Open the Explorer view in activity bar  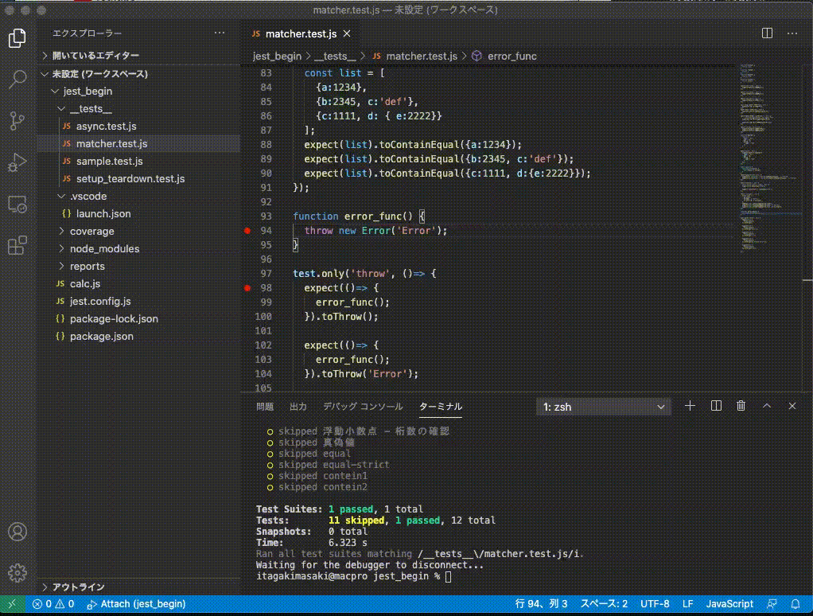[18, 38]
